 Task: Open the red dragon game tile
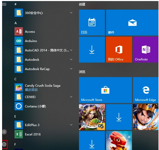(119, 141)
